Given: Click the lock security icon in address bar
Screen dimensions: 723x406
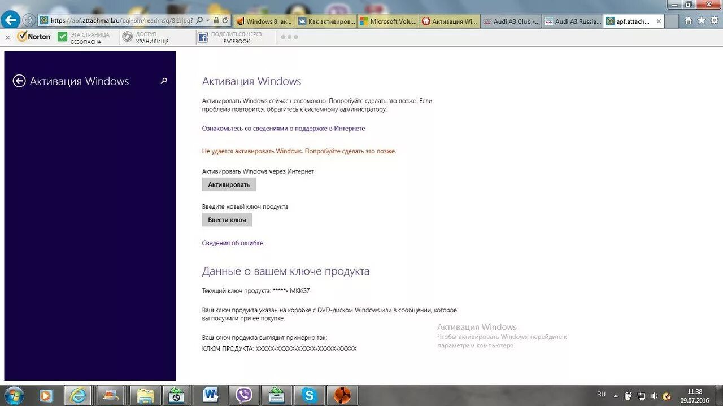Looking at the screenshot, I should point(216,20).
